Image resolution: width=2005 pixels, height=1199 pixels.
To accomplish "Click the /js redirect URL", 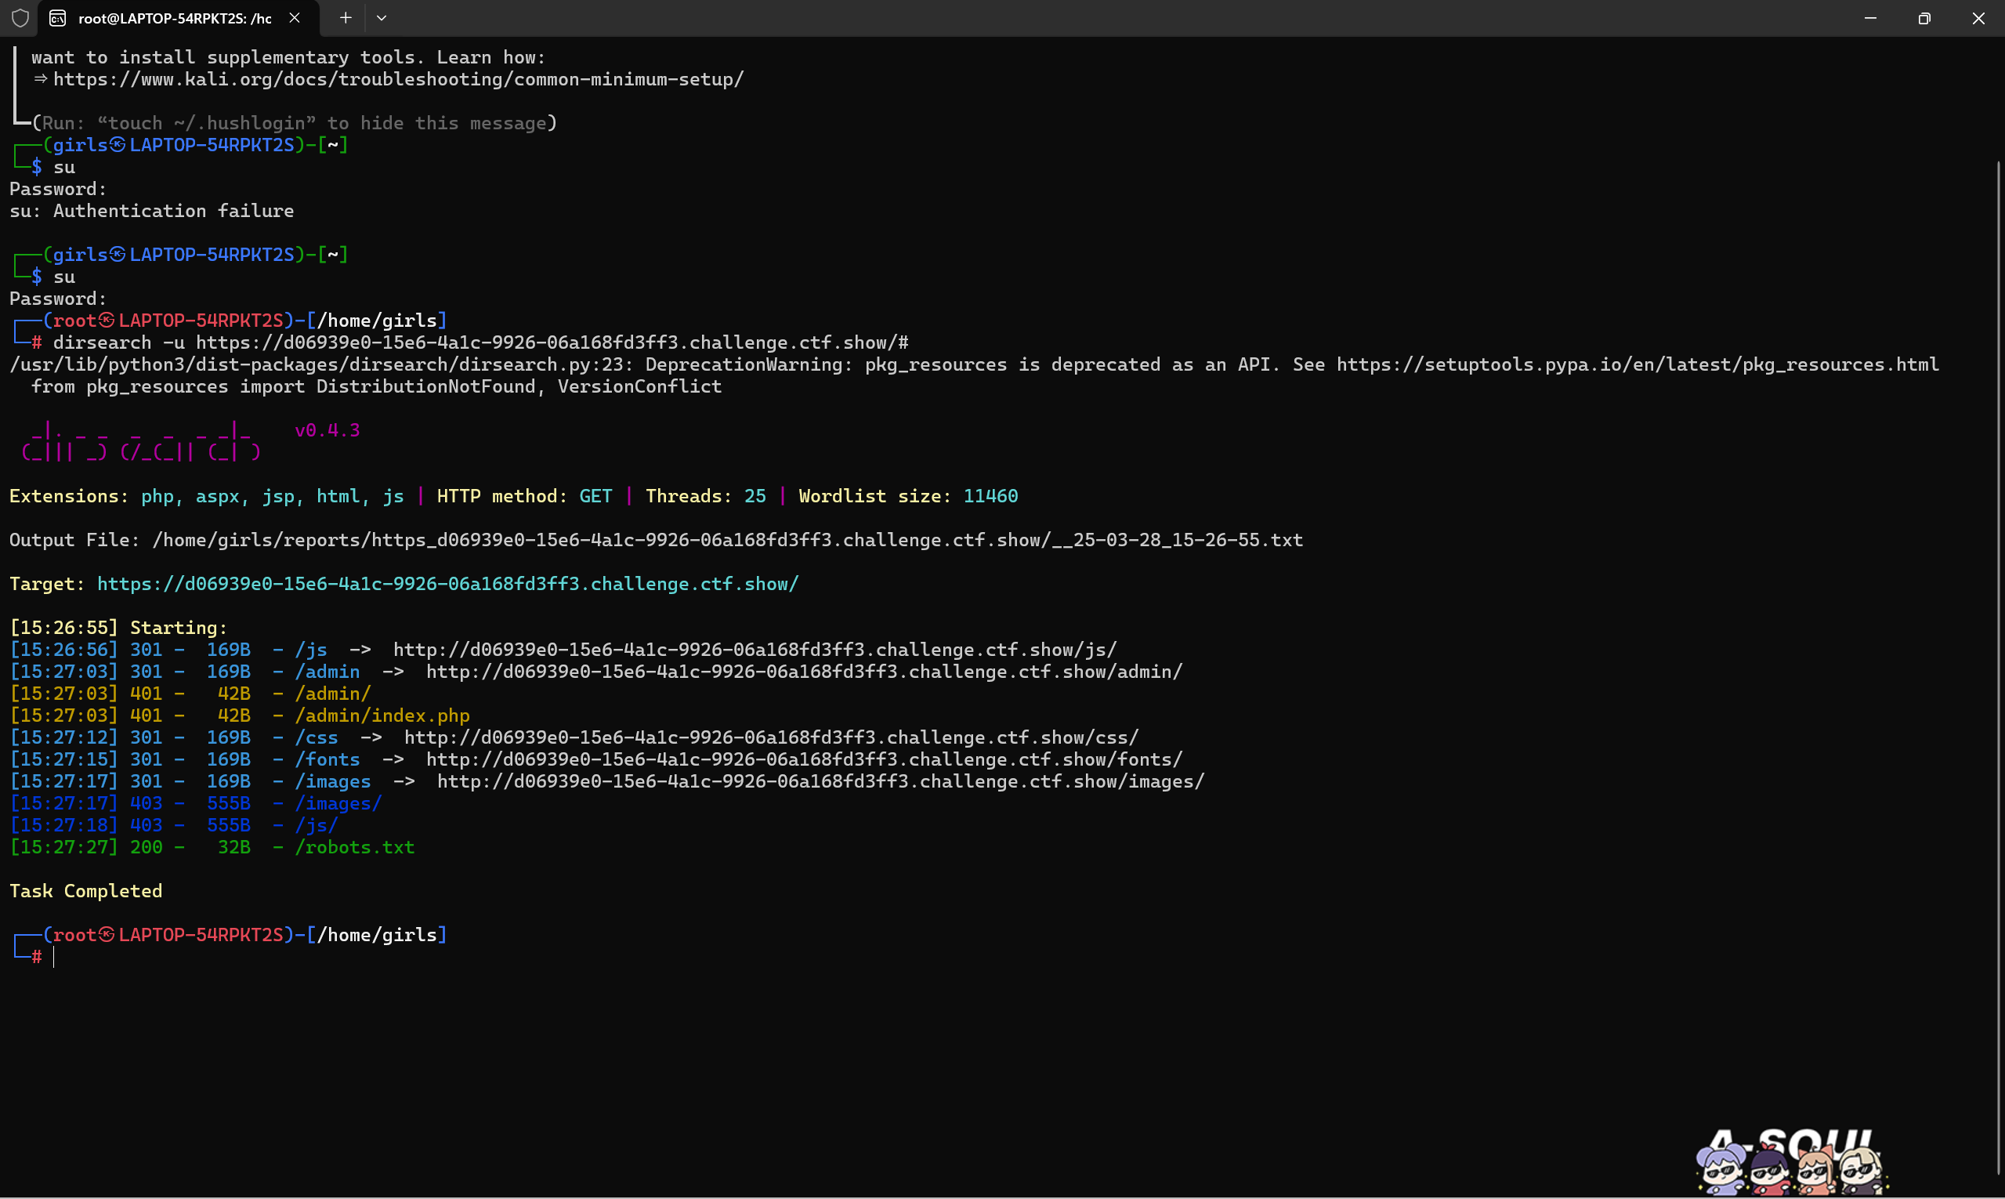I will point(755,650).
